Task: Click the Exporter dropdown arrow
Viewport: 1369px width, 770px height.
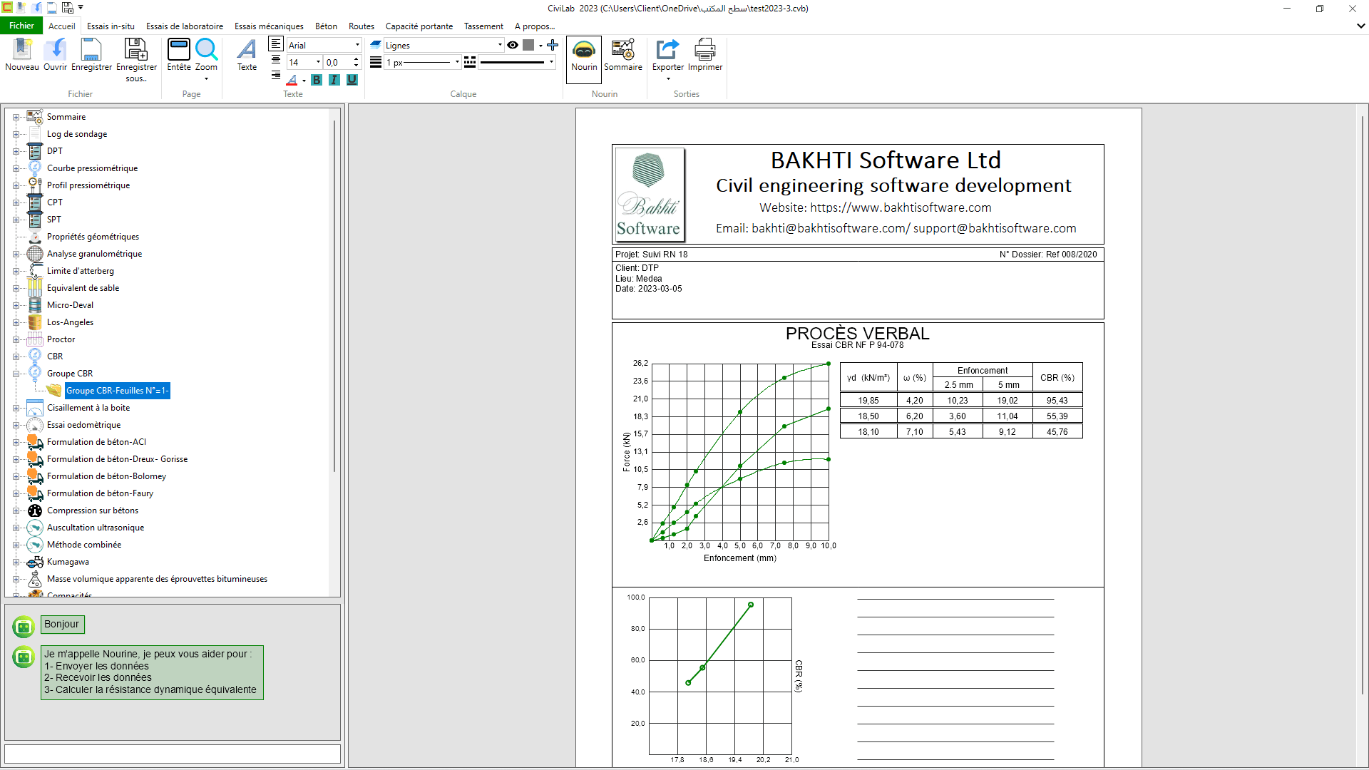Action: click(668, 78)
